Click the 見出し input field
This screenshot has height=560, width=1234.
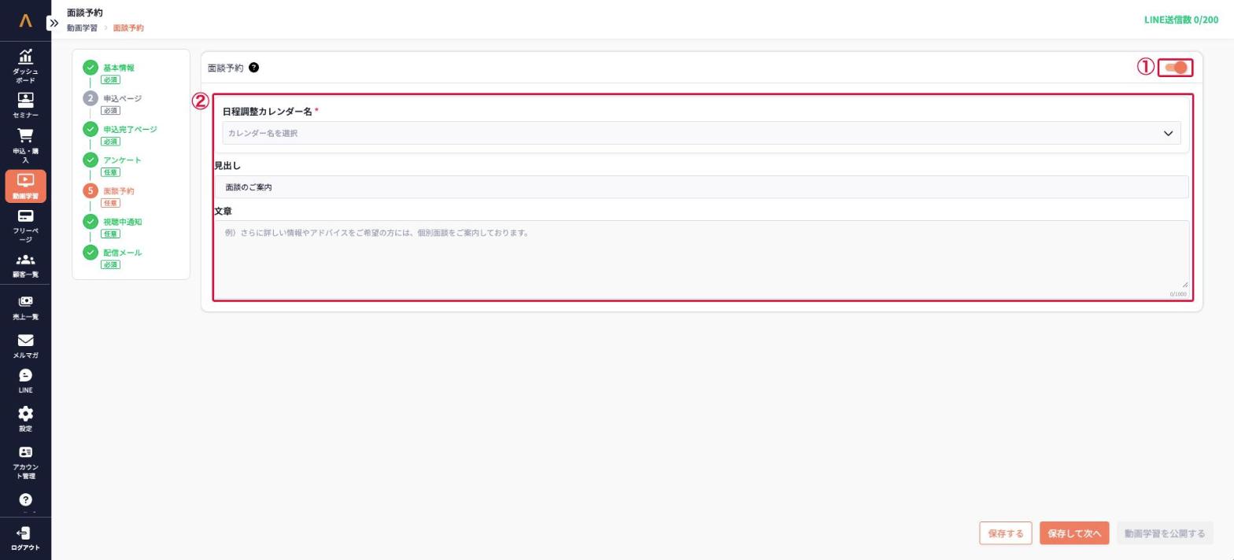[701, 187]
